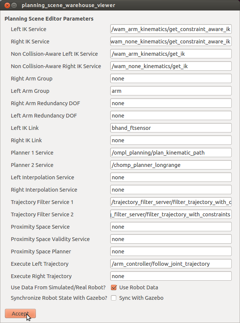Select the Left Arm Group input

coord(171,91)
